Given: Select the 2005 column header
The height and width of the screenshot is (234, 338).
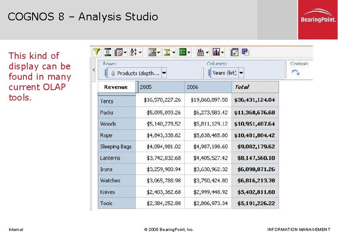Looking at the screenshot, I should (x=161, y=87).
